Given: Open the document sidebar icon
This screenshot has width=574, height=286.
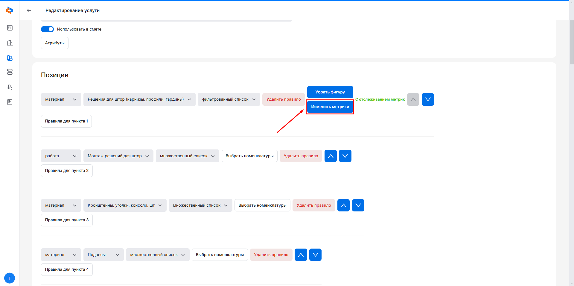Looking at the screenshot, I should [x=10, y=102].
